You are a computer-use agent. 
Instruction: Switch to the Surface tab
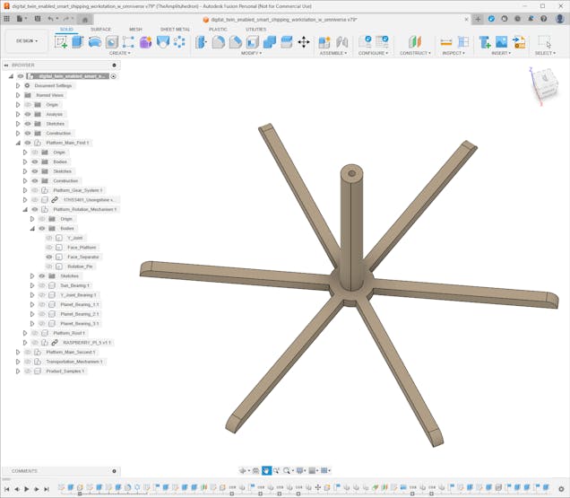(x=100, y=29)
